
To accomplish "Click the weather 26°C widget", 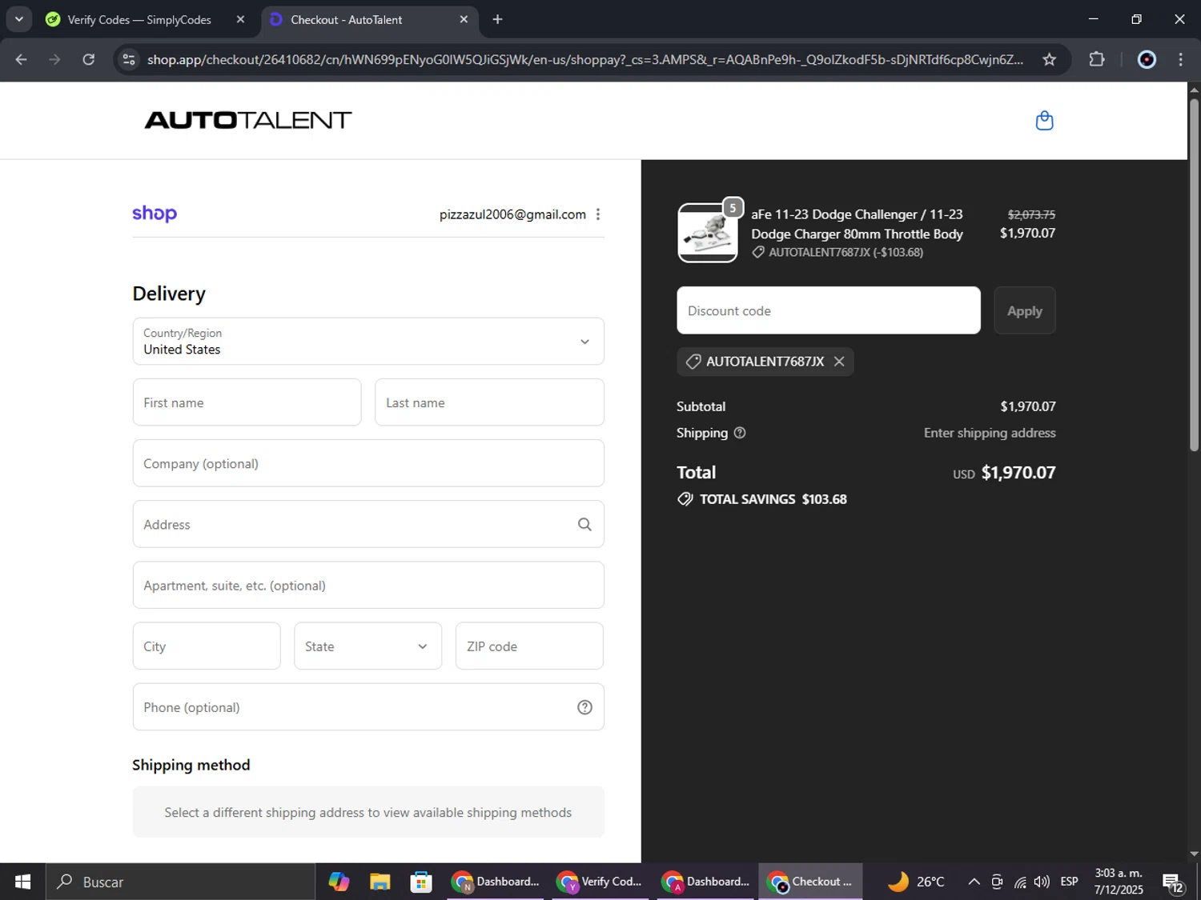I will [916, 882].
